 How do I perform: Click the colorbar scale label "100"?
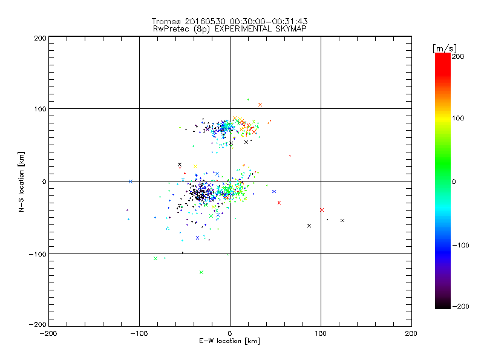click(458, 118)
